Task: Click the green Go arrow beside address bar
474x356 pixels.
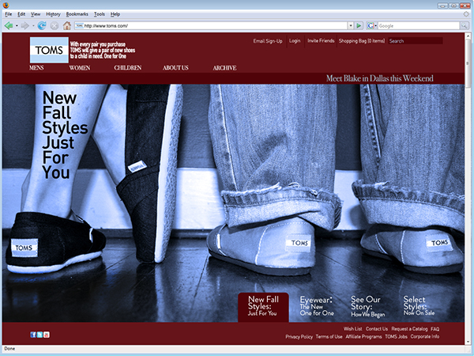Action: 359,26
